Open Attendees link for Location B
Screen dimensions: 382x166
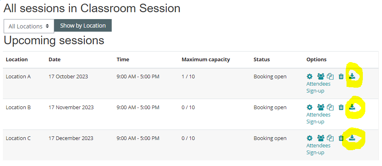point(318,115)
